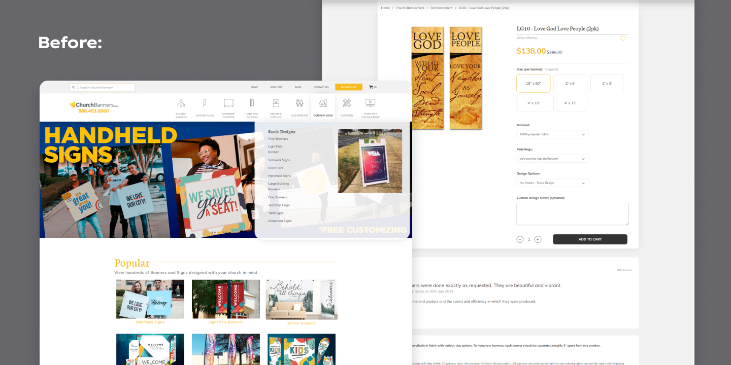
Task: Expand the Design Options dropdown
Action: click(552, 183)
